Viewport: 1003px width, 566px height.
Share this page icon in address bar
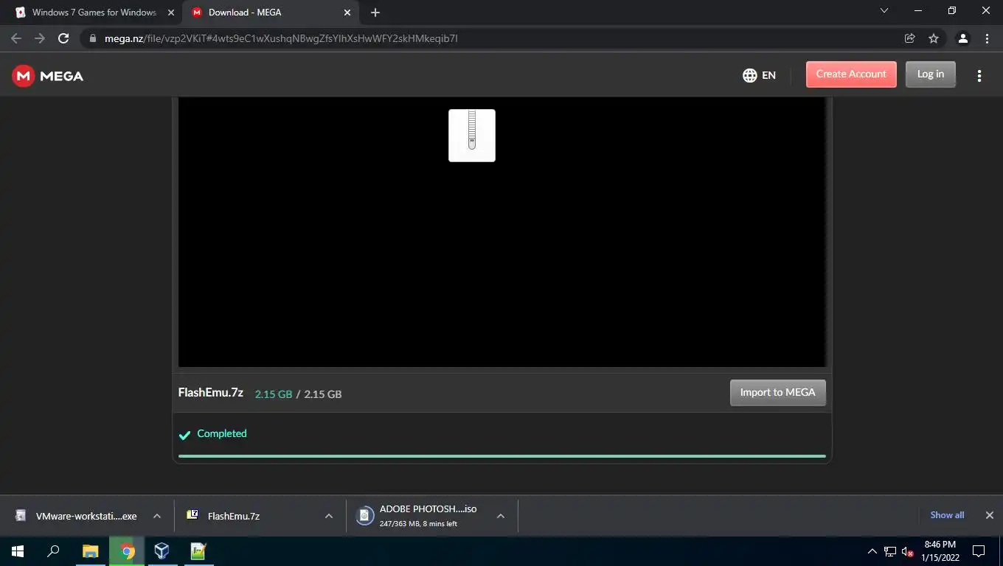tap(910, 38)
